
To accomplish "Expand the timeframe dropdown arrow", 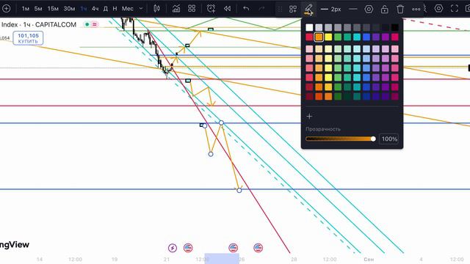I will 140,9.
